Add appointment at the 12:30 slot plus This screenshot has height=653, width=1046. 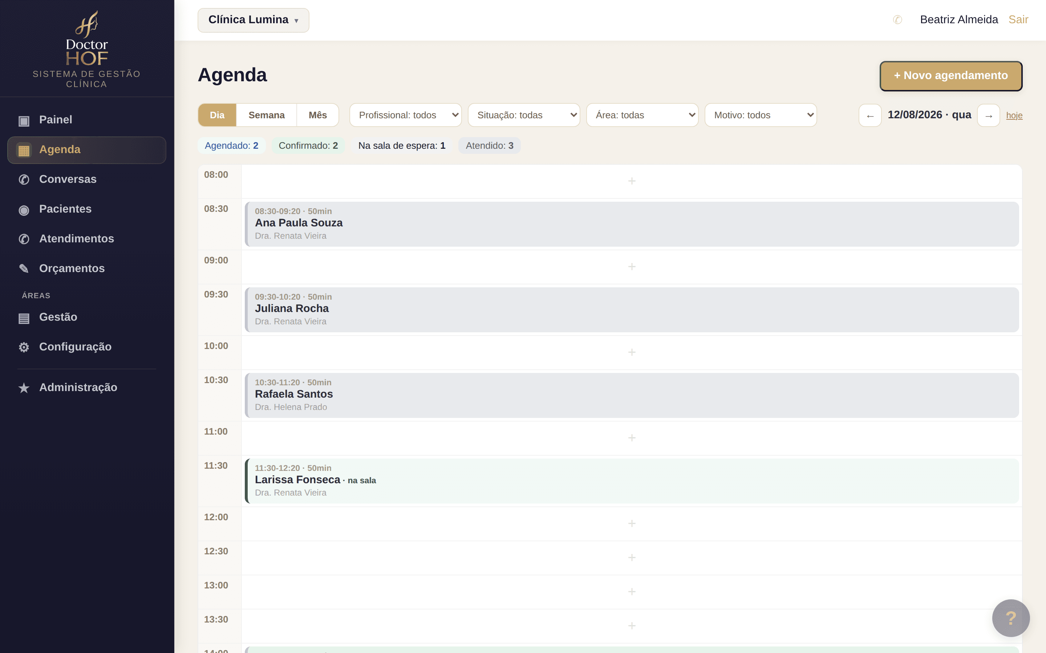(632, 557)
